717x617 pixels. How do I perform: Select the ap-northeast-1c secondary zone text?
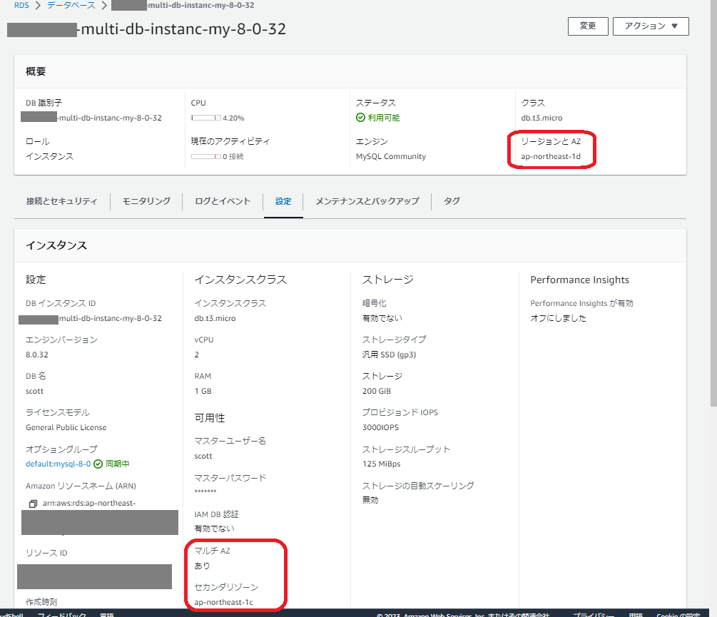[223, 602]
